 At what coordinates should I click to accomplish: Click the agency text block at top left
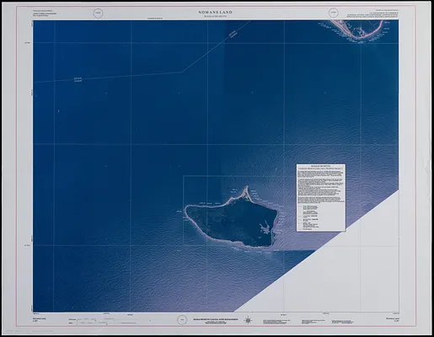[x=45, y=13]
